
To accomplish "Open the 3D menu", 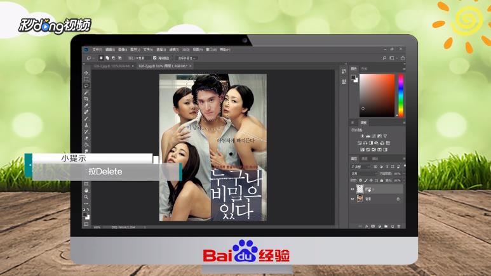I will pyautogui.click(x=185, y=49).
